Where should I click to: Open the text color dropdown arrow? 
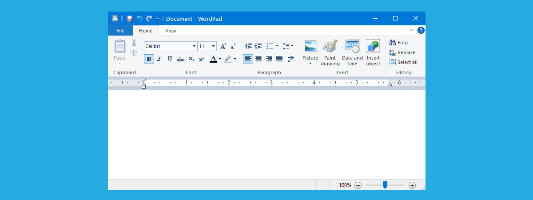click(x=220, y=59)
